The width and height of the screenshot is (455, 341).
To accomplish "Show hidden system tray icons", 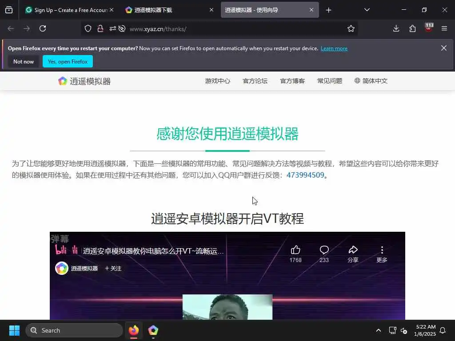I will coord(379,330).
